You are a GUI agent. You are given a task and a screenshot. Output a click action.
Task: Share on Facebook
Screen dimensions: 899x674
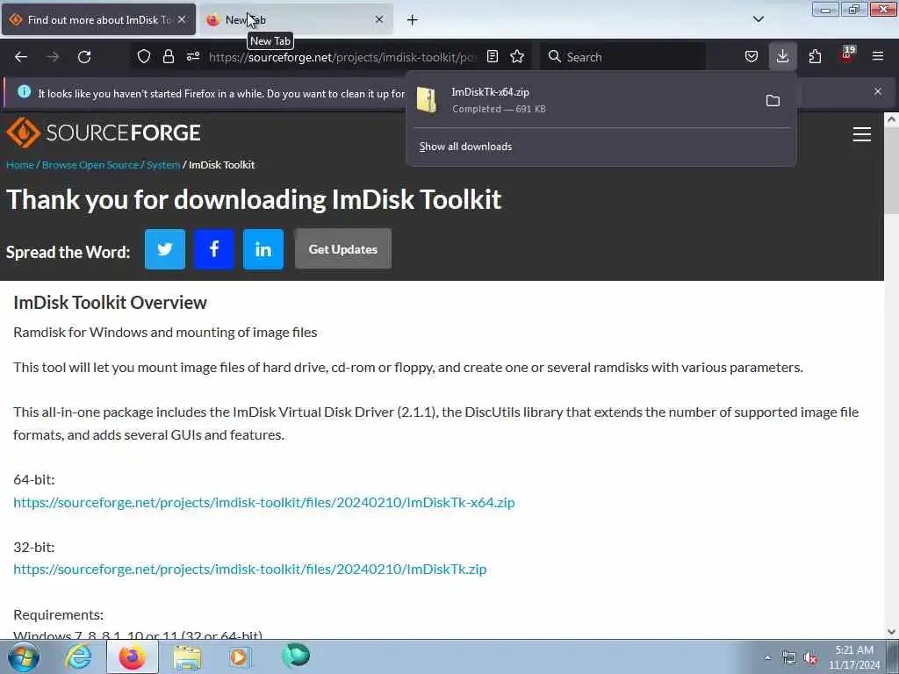coord(214,249)
